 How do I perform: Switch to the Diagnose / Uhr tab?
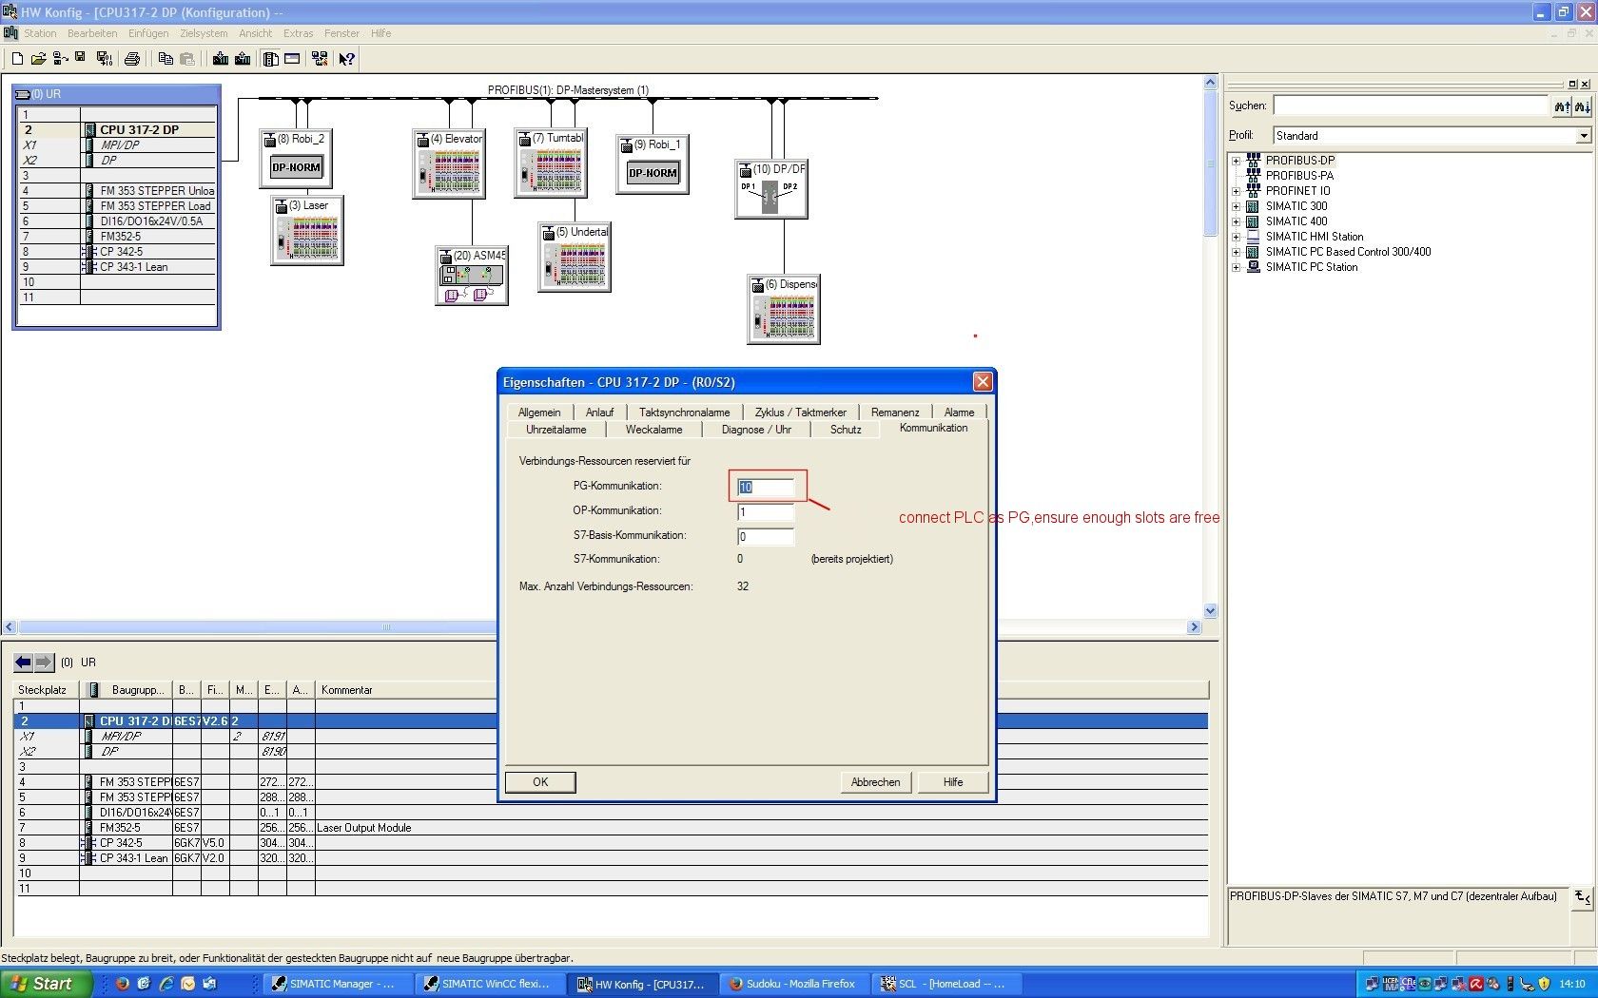tap(756, 430)
